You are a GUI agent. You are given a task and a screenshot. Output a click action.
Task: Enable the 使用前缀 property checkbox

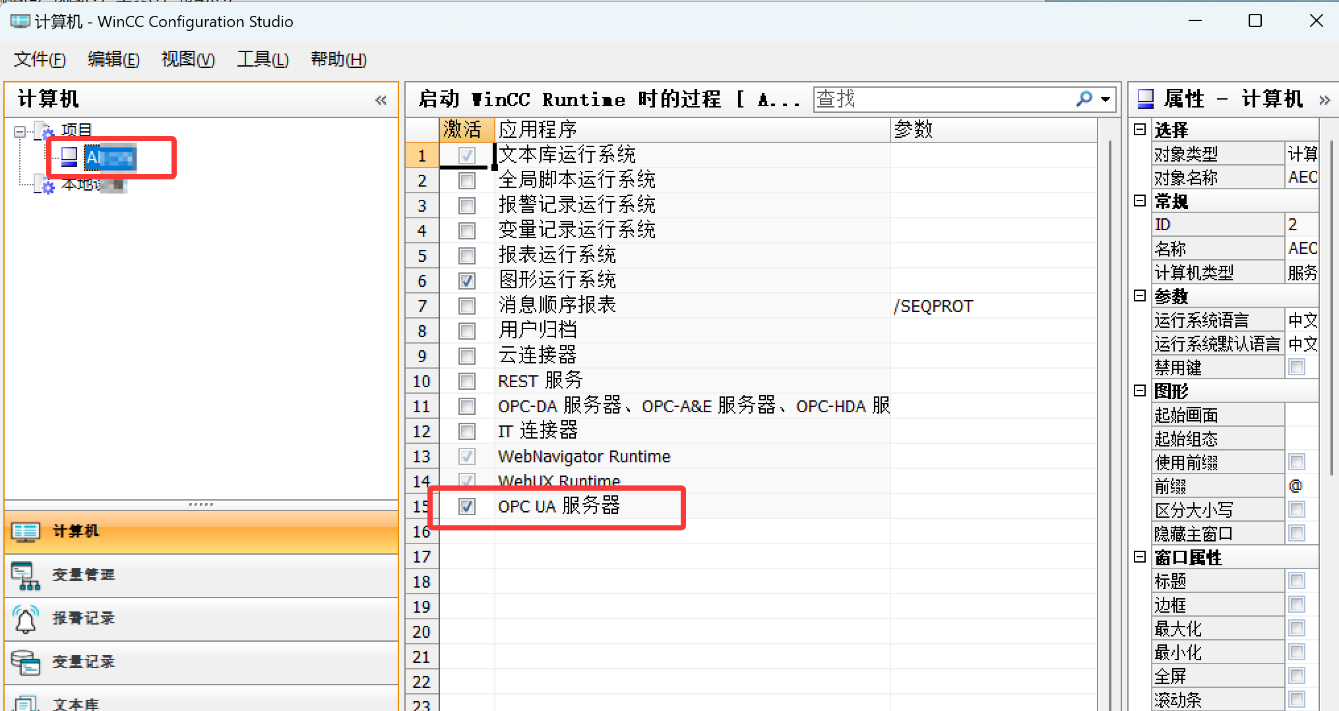[1297, 462]
